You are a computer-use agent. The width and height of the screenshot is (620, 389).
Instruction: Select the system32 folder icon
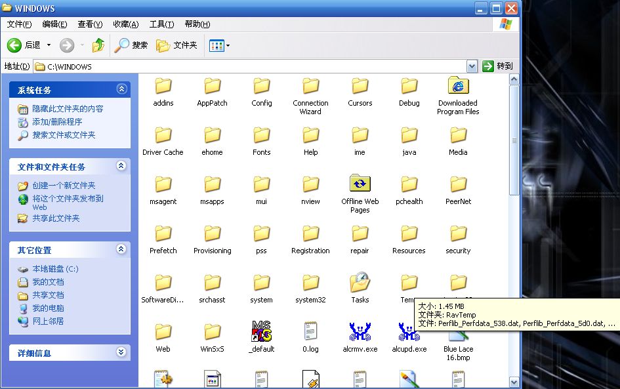tap(310, 283)
